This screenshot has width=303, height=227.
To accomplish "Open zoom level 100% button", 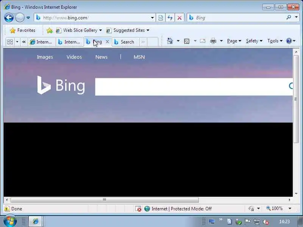I will pyautogui.click(x=274, y=208).
